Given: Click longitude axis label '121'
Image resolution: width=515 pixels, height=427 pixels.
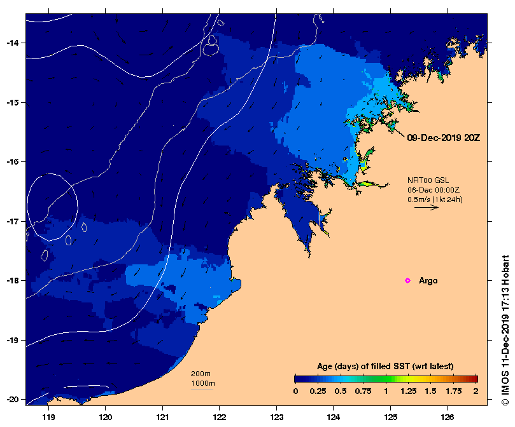Looking at the screenshot, I should coord(162,417).
